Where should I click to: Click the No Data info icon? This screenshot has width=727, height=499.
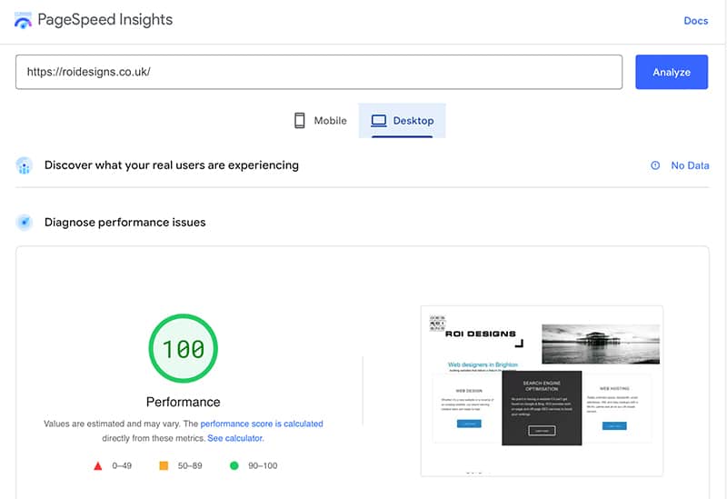tap(655, 165)
